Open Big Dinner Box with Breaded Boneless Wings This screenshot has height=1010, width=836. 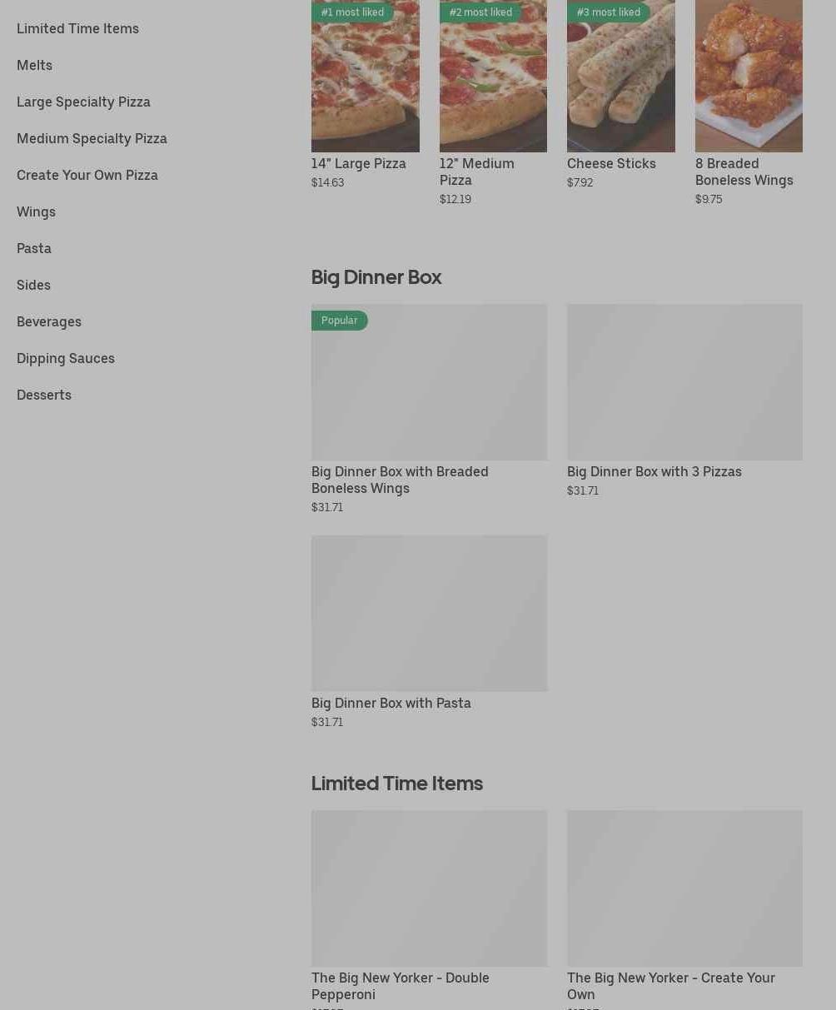pos(429,409)
